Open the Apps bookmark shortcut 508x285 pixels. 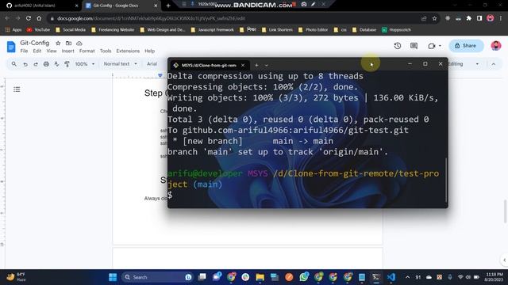[13, 30]
